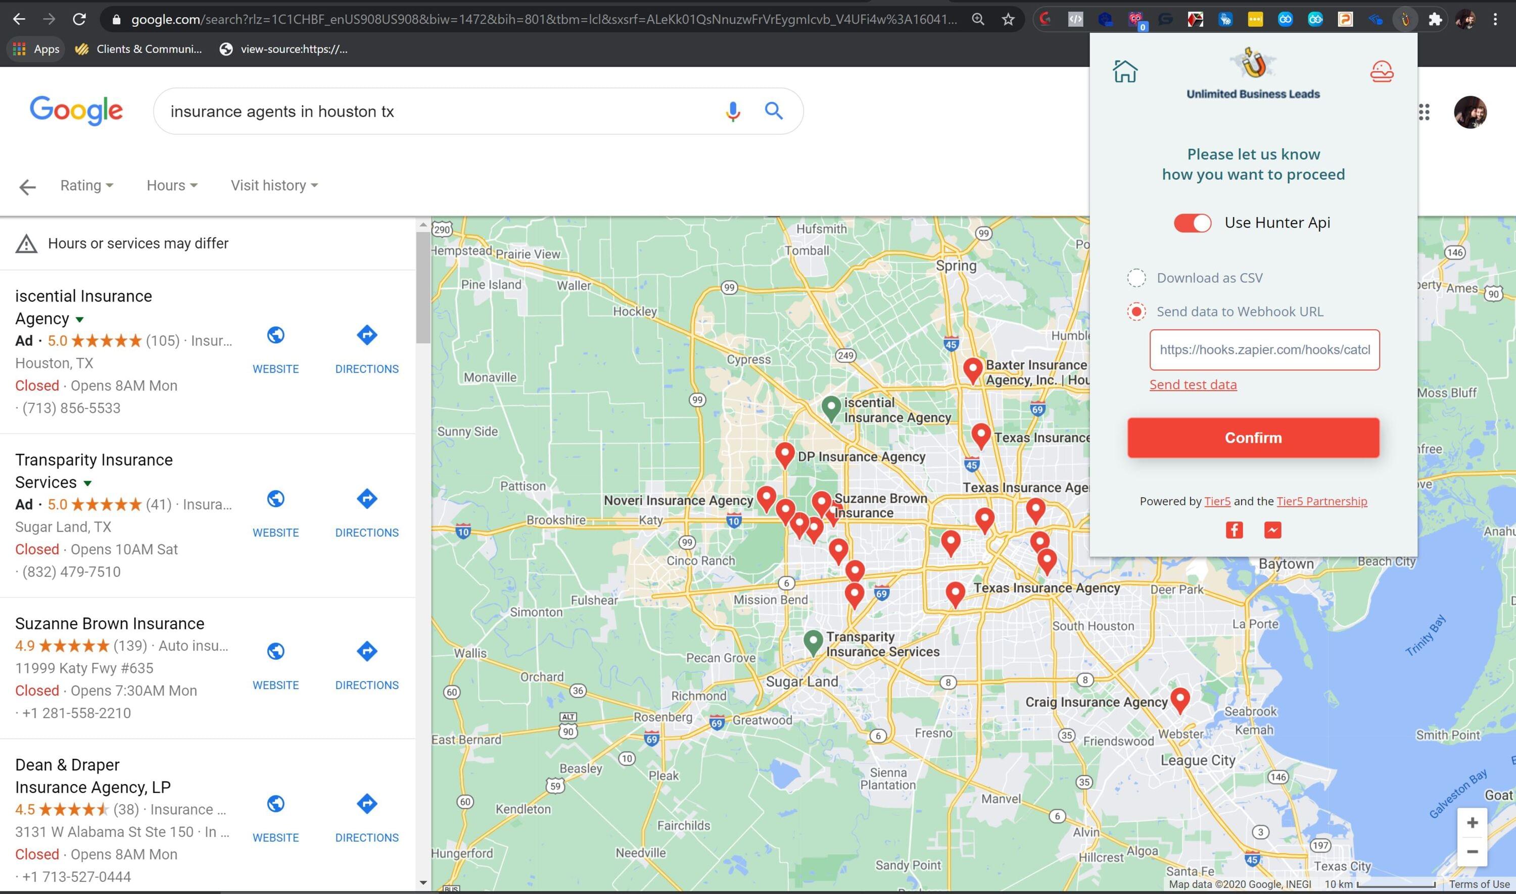Focus the webhook URL input field
The width and height of the screenshot is (1516, 894).
(x=1264, y=350)
